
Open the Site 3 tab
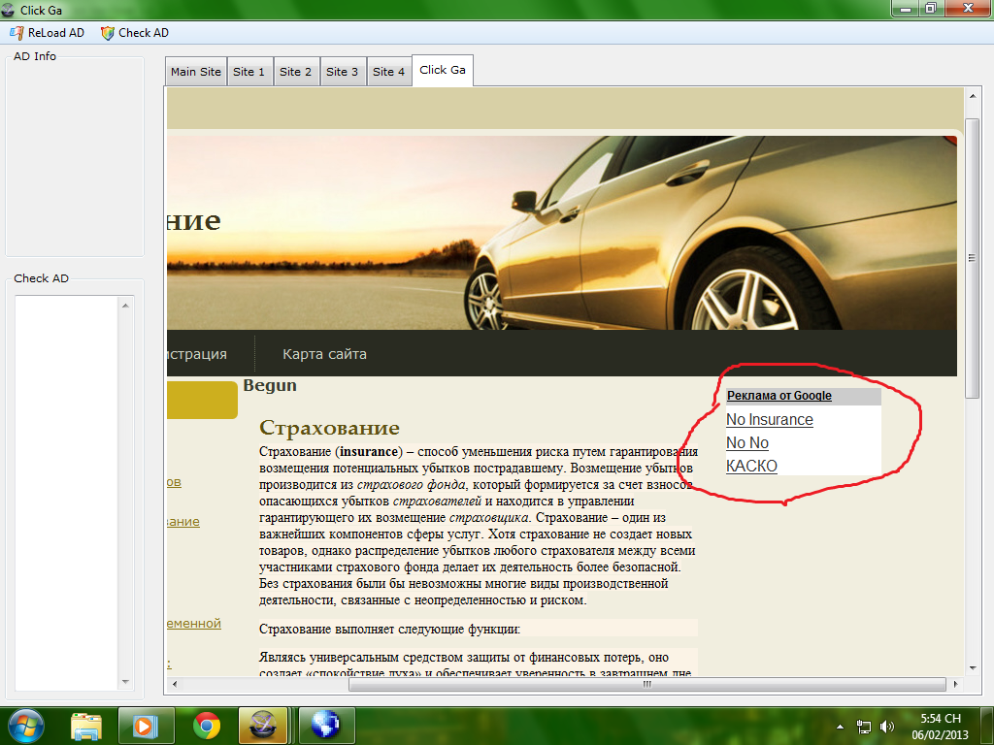(x=342, y=72)
